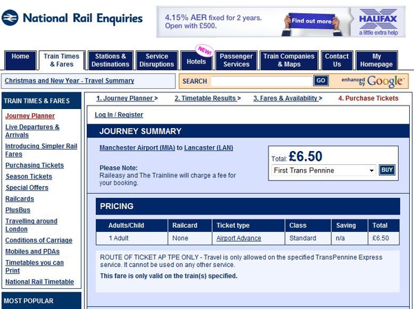
Task: Open Live Departures & Arrivals link
Action: pyautogui.click(x=32, y=131)
